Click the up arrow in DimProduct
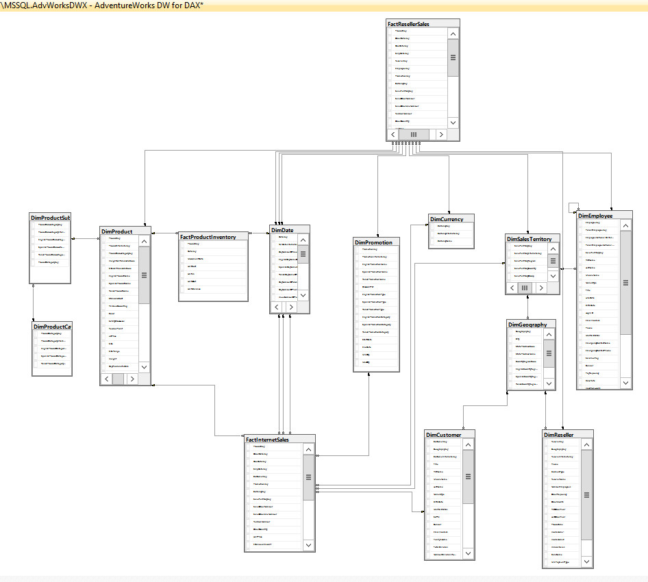Viewport: 648px width, 582px height. point(145,241)
